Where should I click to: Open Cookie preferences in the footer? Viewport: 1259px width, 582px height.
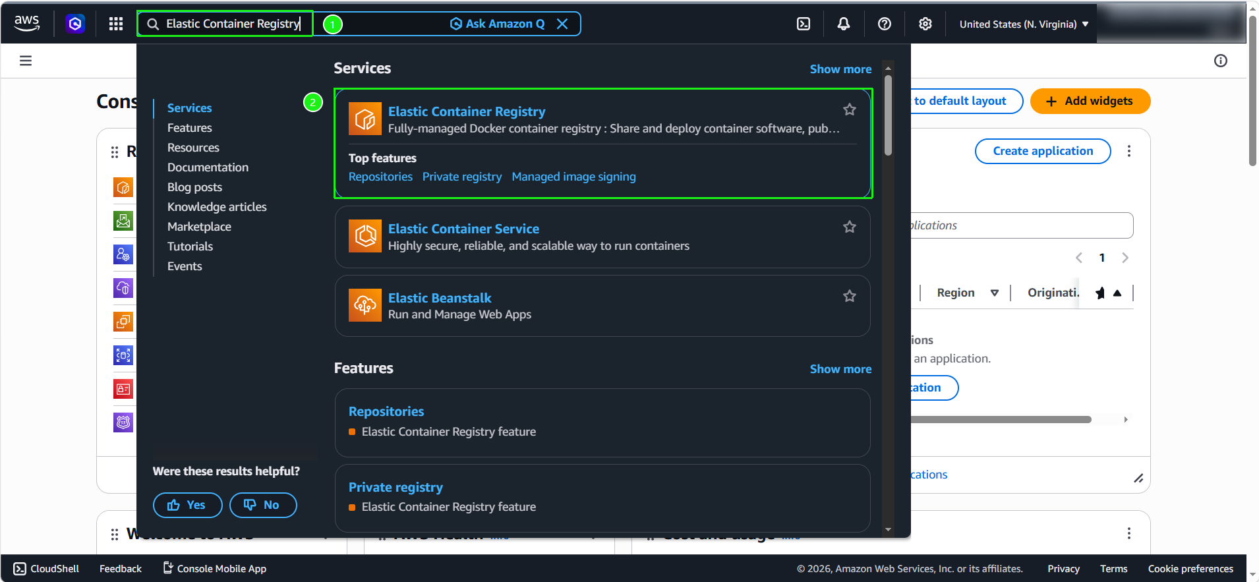[1190, 568]
